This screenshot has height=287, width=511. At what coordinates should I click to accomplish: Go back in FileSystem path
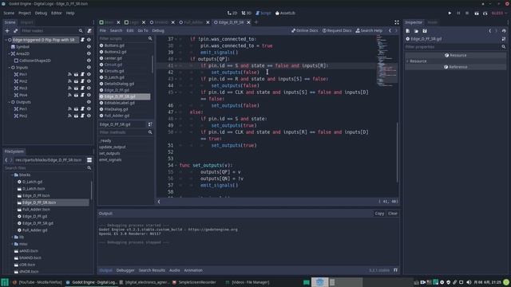pyautogui.click(x=6, y=160)
